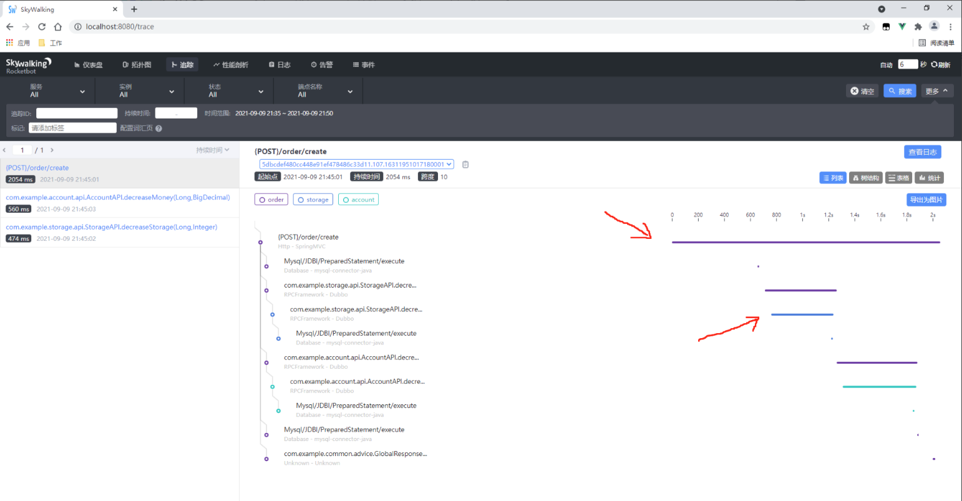Click the 搜索 search button

[x=900, y=91]
